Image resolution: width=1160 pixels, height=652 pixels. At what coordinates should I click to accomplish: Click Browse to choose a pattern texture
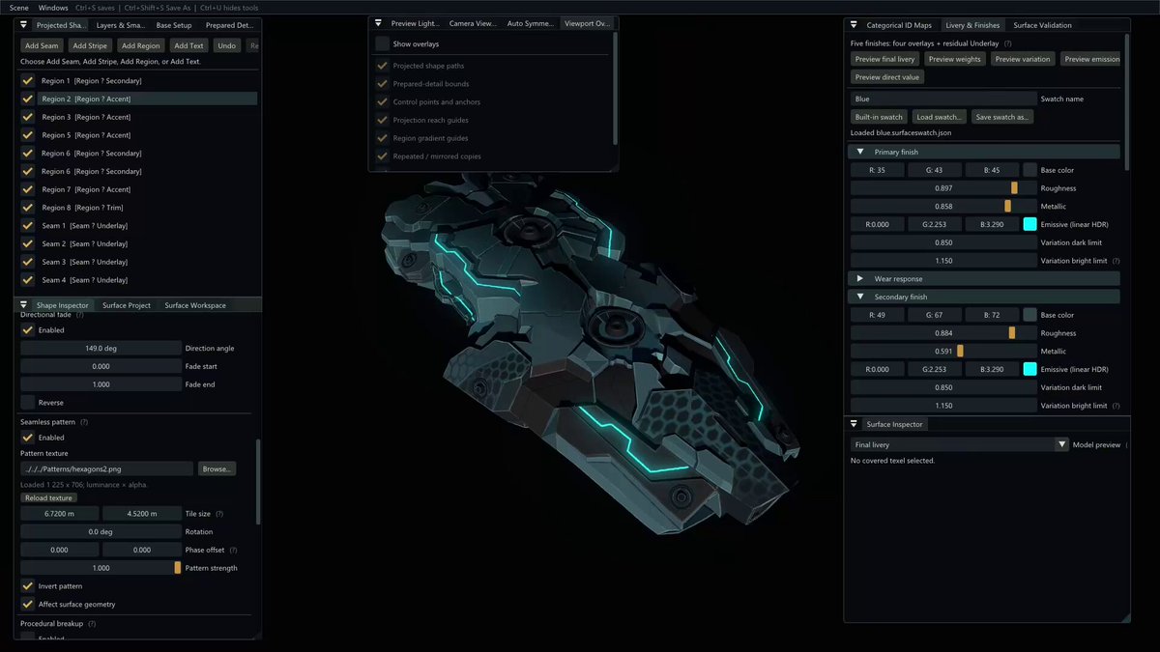tap(217, 468)
